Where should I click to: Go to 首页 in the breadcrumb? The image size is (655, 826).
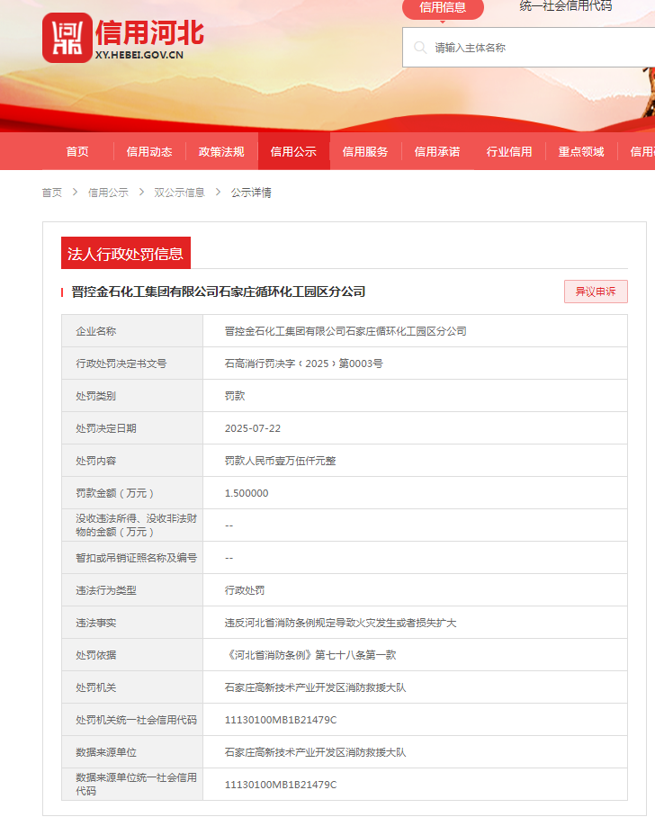[x=51, y=193]
